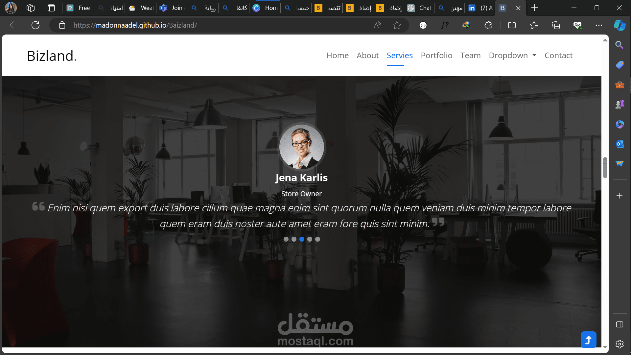Open the read aloud icon in address bar
The image size is (631, 355).
(378, 25)
